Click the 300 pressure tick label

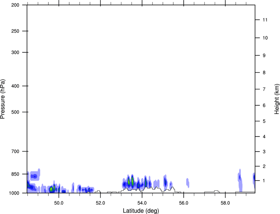(x=15, y=52)
